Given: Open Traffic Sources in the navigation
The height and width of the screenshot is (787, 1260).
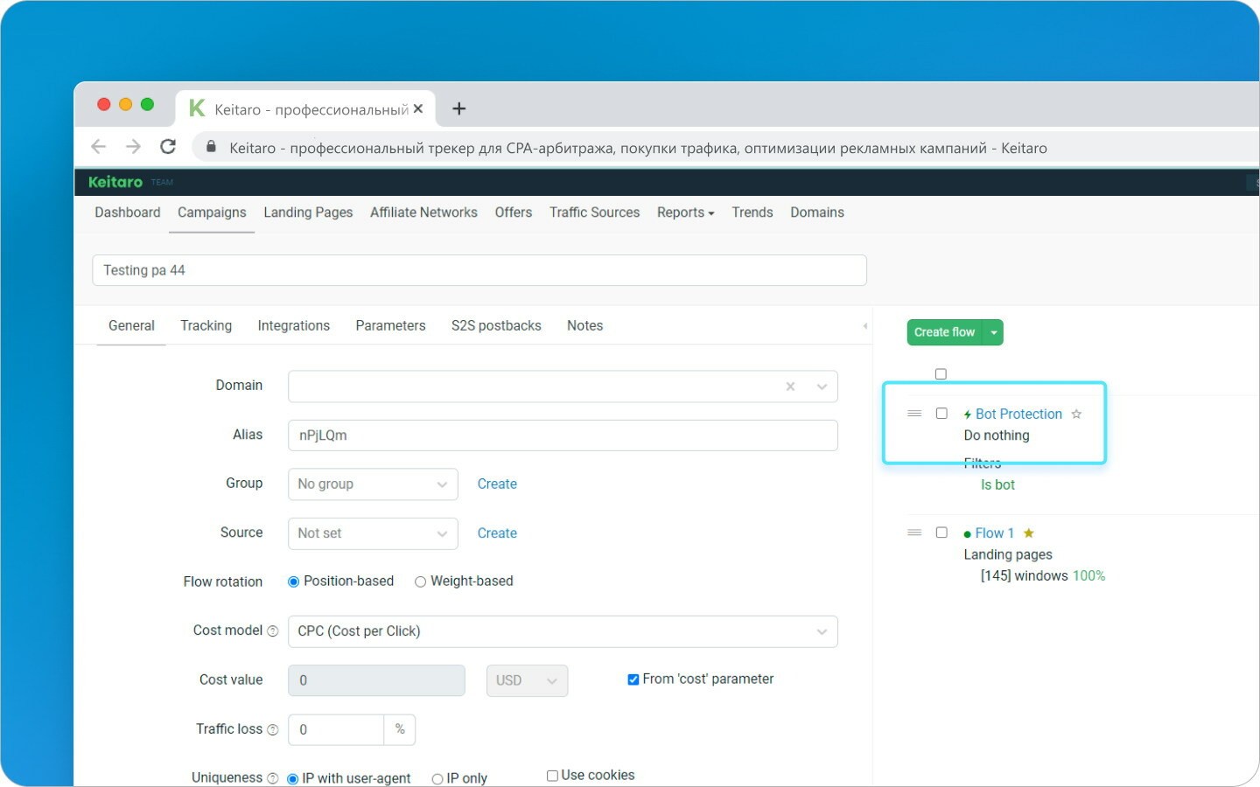Looking at the screenshot, I should tap(594, 212).
